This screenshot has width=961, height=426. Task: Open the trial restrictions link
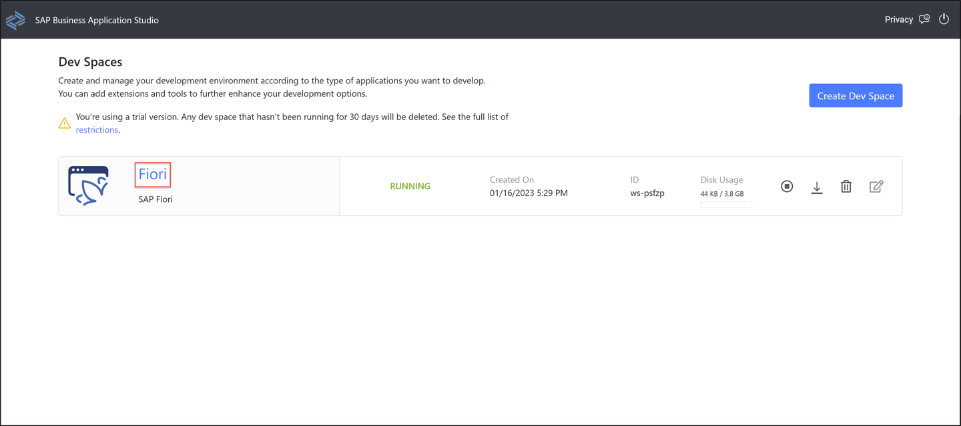pyautogui.click(x=97, y=130)
